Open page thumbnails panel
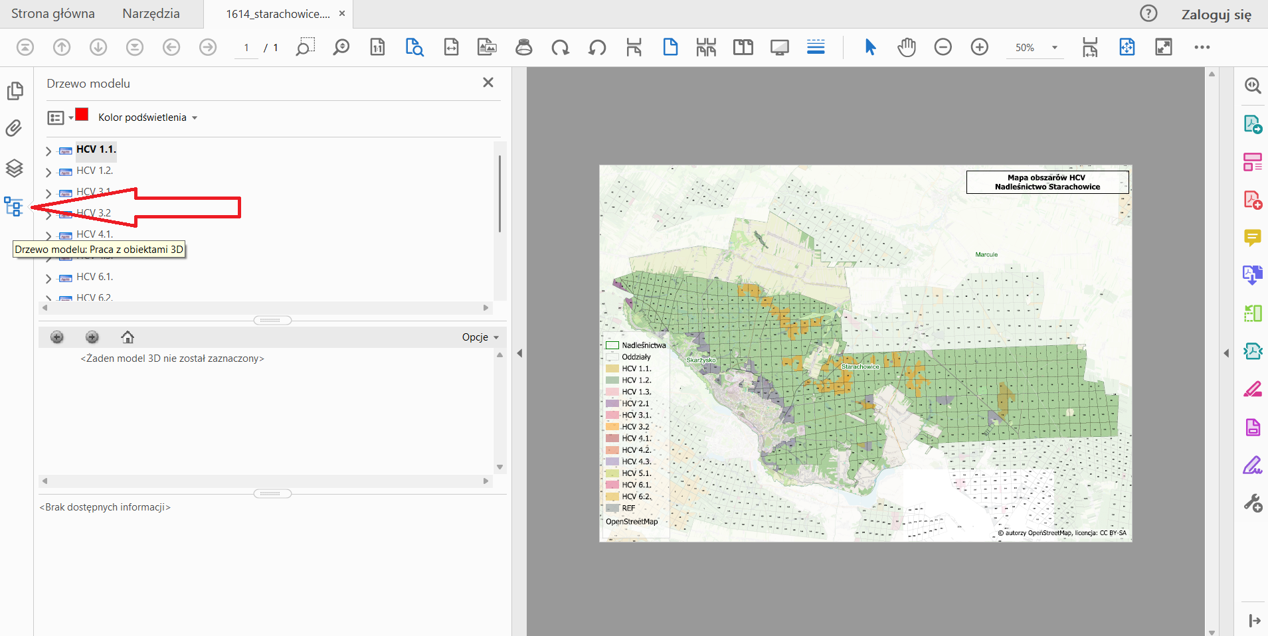The width and height of the screenshot is (1268, 636). click(x=15, y=90)
